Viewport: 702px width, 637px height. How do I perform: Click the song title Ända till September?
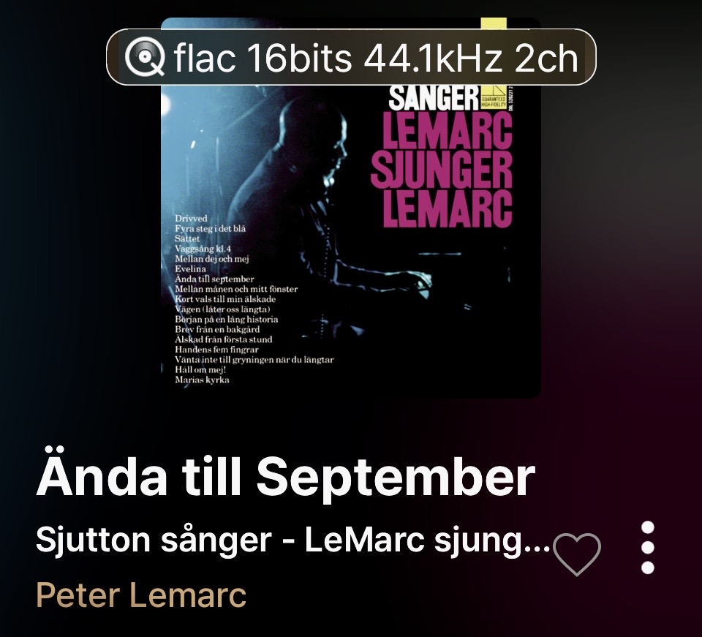pyautogui.click(x=286, y=476)
